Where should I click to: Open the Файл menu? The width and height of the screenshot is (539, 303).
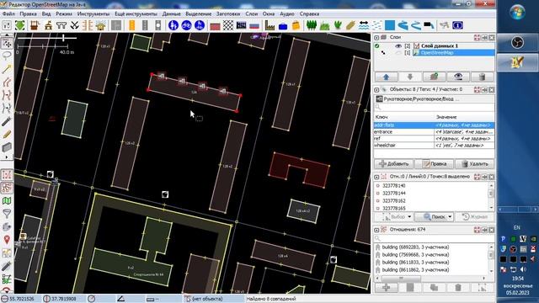coord(8,13)
